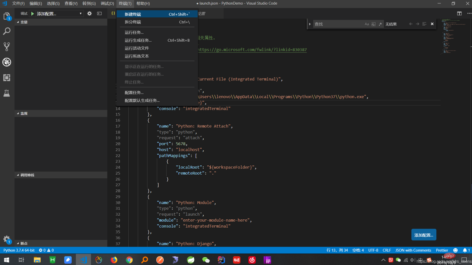Open the Source Control view
Viewport: 472px width, 265px height.
click(x=7, y=46)
